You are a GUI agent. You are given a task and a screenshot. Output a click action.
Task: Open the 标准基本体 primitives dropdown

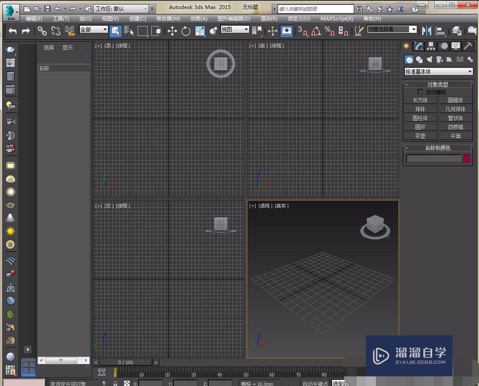(x=438, y=71)
